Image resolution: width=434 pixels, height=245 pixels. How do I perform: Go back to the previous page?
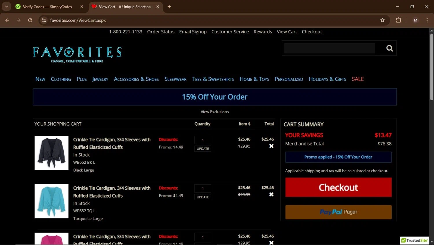pos(7,20)
